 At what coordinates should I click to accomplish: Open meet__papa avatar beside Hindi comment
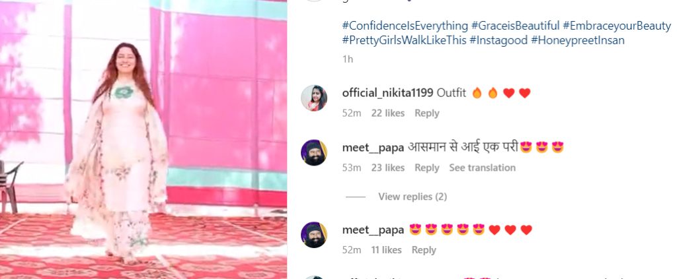click(314, 152)
